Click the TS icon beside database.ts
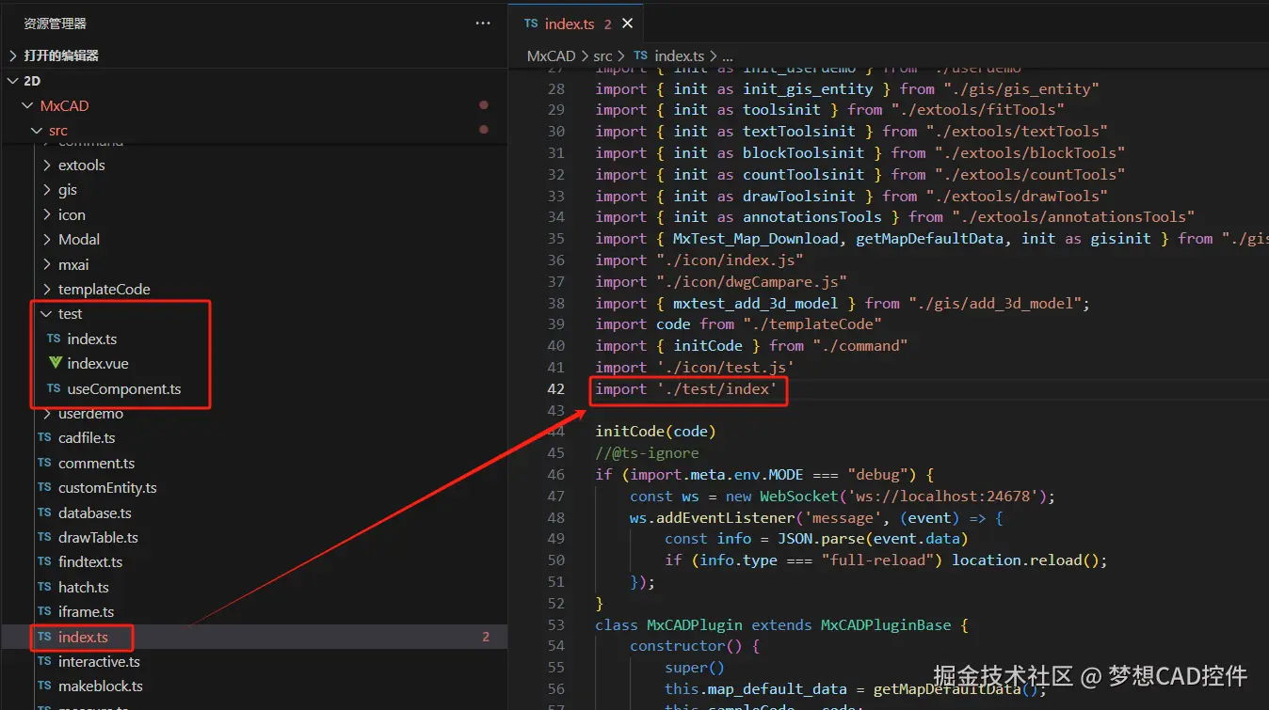 pos(44,513)
